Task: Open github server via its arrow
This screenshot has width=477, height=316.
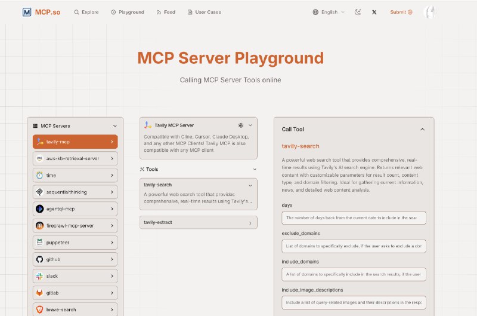Action: tap(112, 259)
